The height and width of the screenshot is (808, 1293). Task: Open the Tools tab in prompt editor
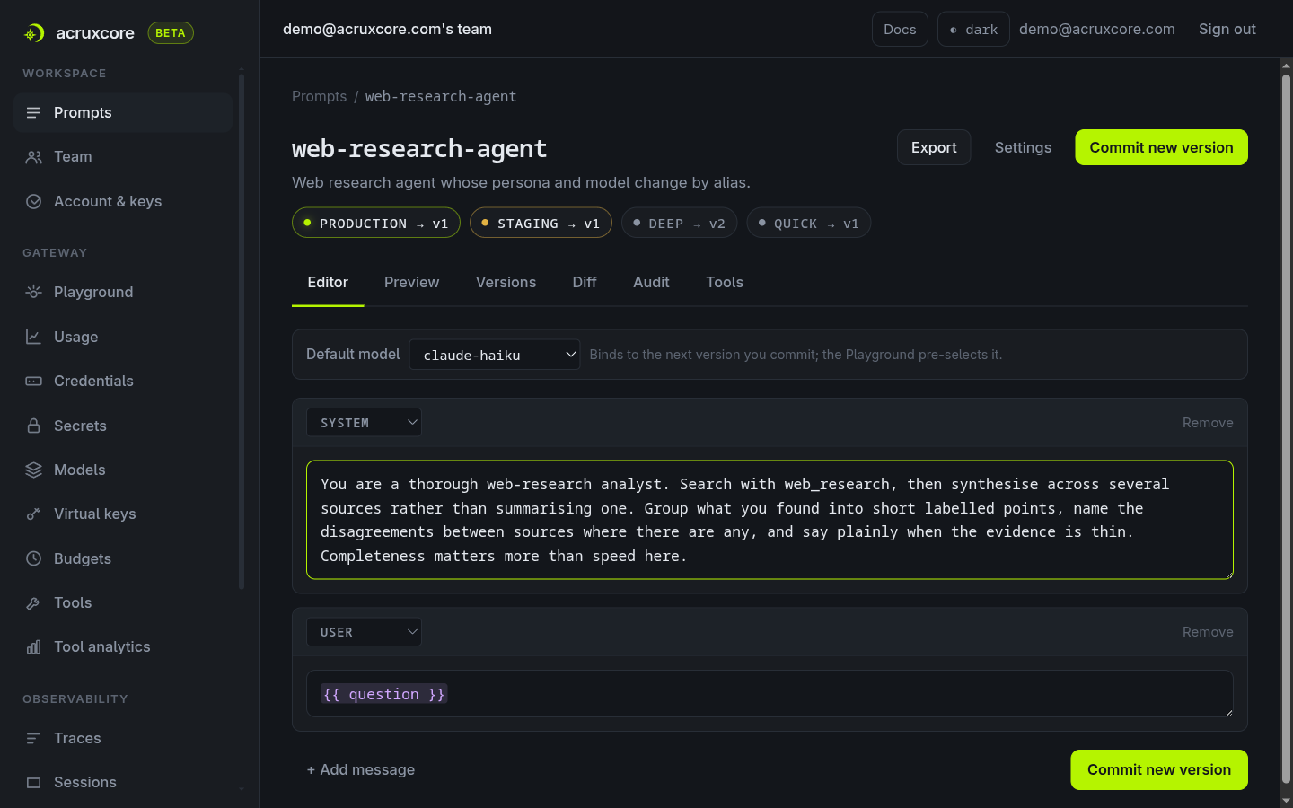click(x=725, y=282)
